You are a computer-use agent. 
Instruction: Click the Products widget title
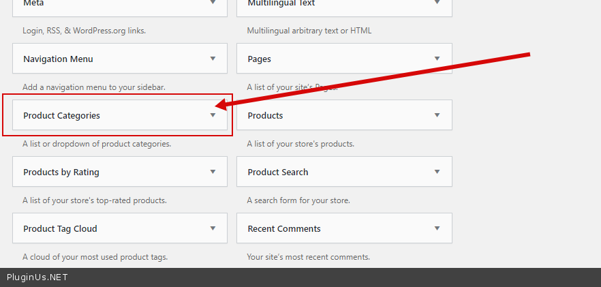click(265, 116)
